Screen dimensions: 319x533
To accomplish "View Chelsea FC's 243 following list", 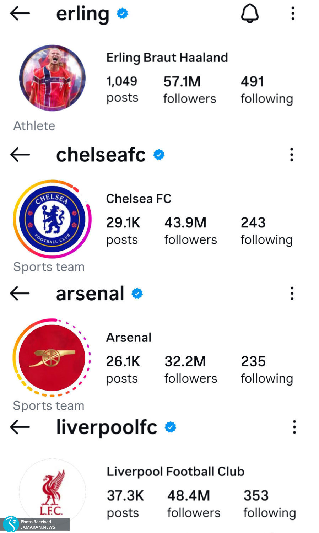I will [267, 231].
